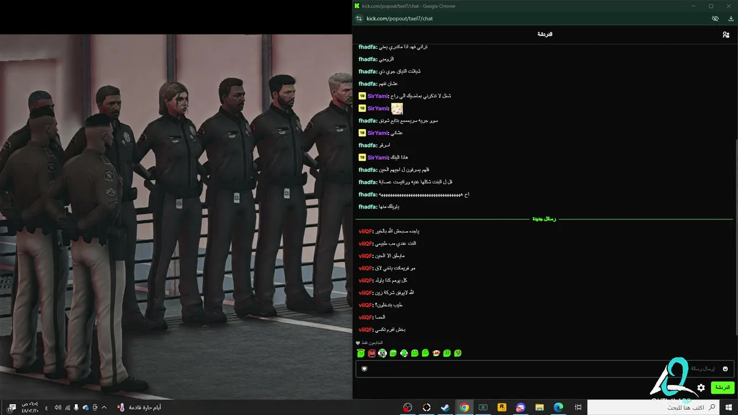The height and width of the screenshot is (415, 738).
Task: Open the notification center icon
Action: coord(12,408)
